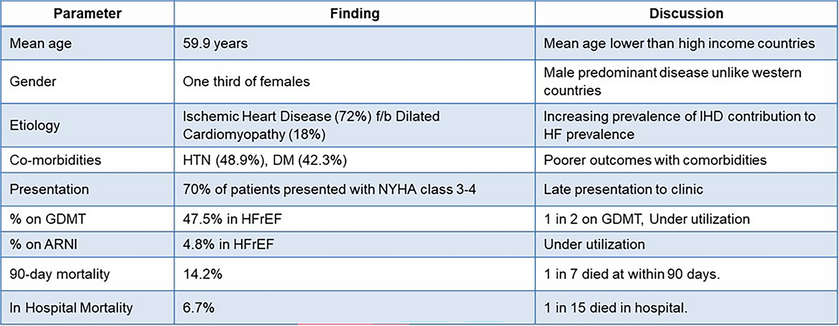Click the In Hospital Mortality label

(71, 308)
